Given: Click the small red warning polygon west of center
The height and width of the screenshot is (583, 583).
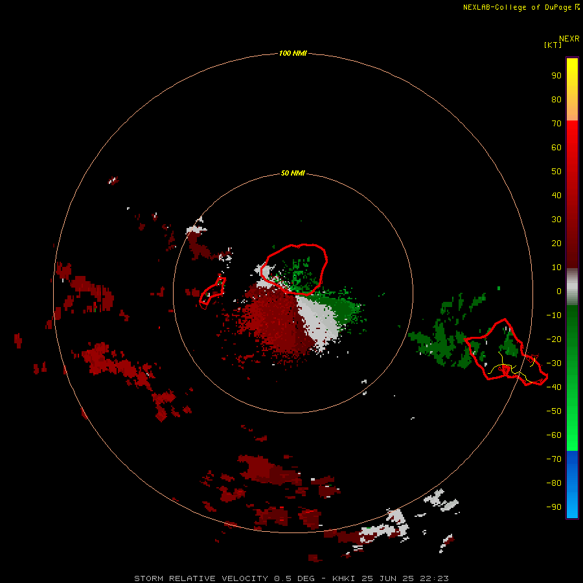Looking at the screenshot, I should [212, 293].
